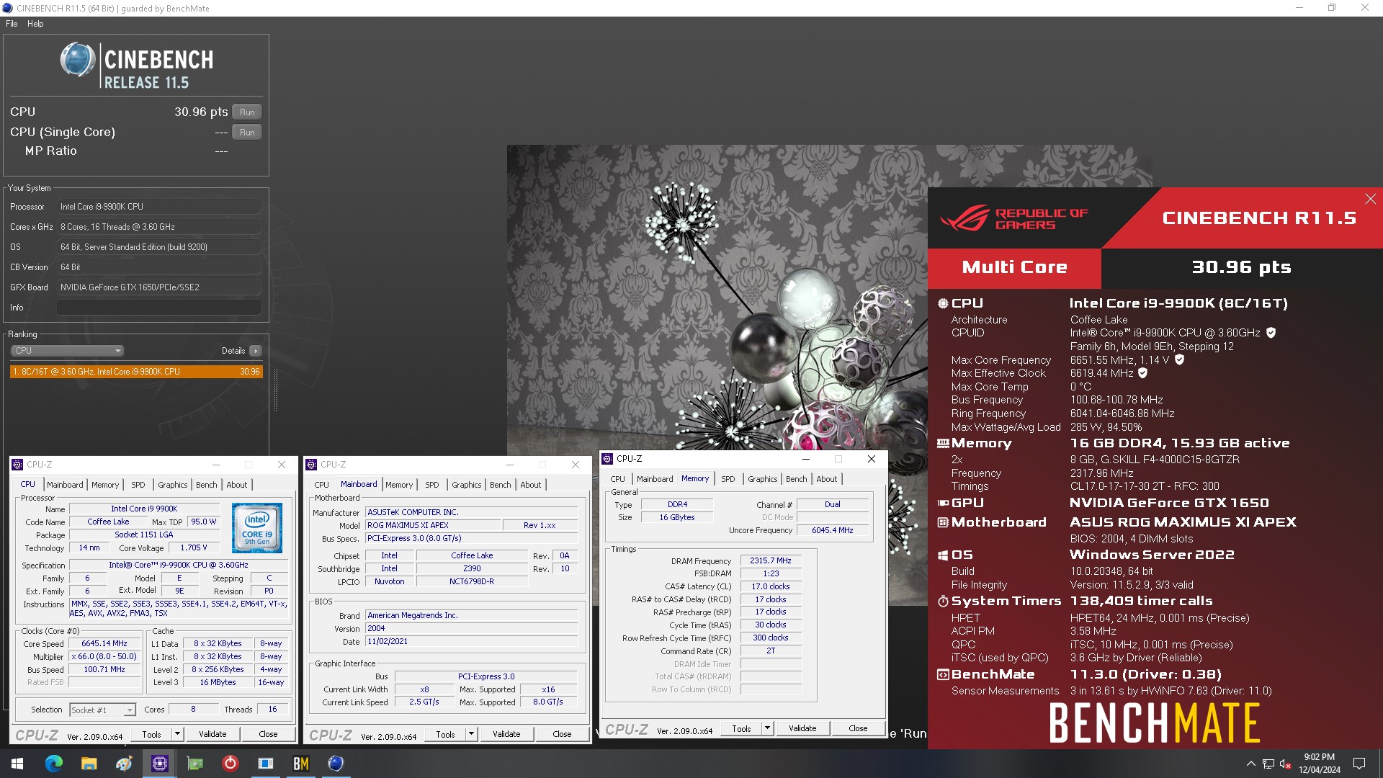Switch to Mainboard tab in first CPU-Z window

[65, 485]
